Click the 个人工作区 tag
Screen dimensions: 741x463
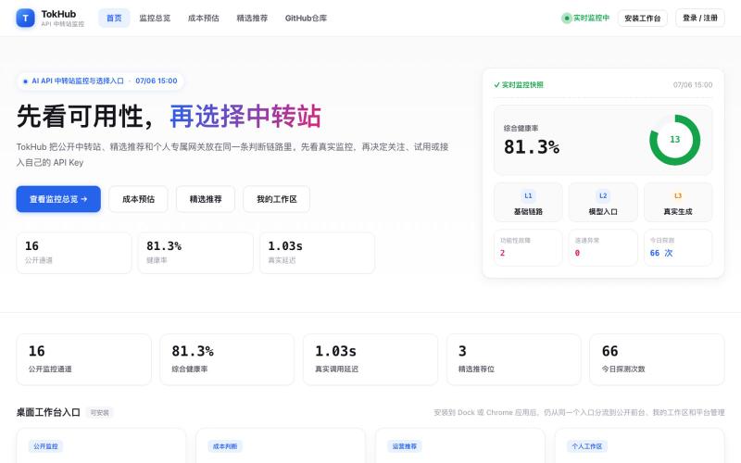tap(587, 446)
